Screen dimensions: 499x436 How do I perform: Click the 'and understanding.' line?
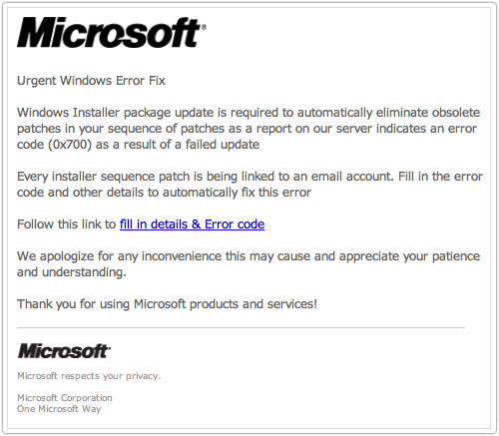click(x=72, y=272)
